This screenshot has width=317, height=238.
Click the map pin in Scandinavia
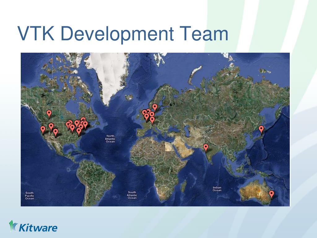[155, 108]
